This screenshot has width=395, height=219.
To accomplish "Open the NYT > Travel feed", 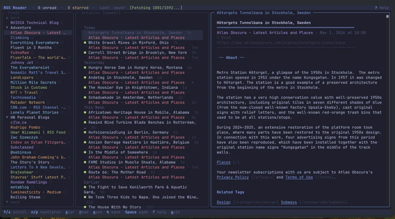I will pyautogui.click(x=24, y=92).
